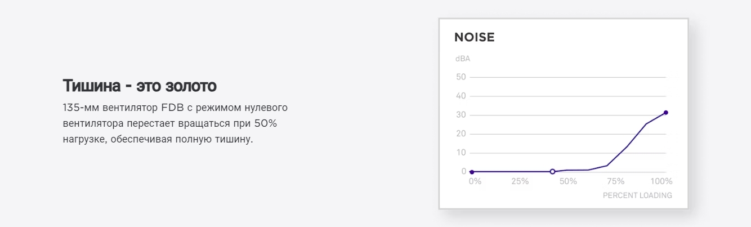Image resolution: width=751 pixels, height=227 pixels.
Task: Click the 50% loading axis label
Action: (x=568, y=181)
